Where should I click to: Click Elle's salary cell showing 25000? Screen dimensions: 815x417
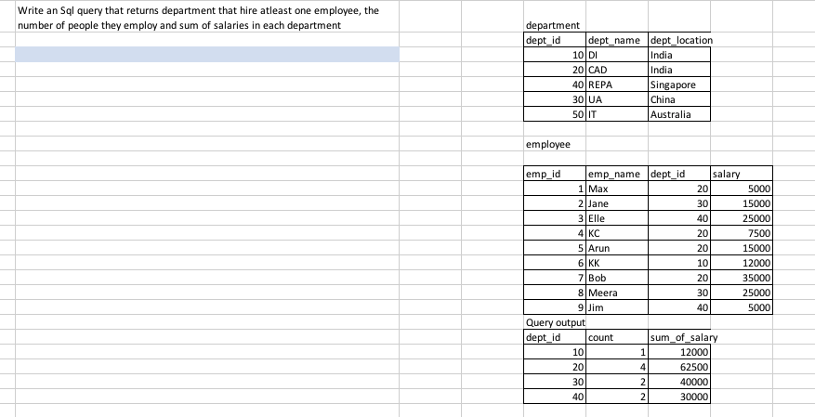tap(742, 218)
